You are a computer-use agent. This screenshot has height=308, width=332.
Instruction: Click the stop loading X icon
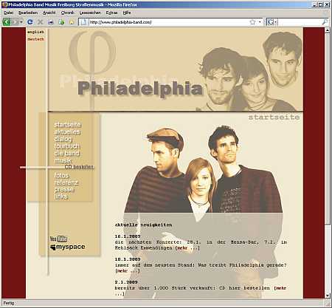[x=40, y=22]
